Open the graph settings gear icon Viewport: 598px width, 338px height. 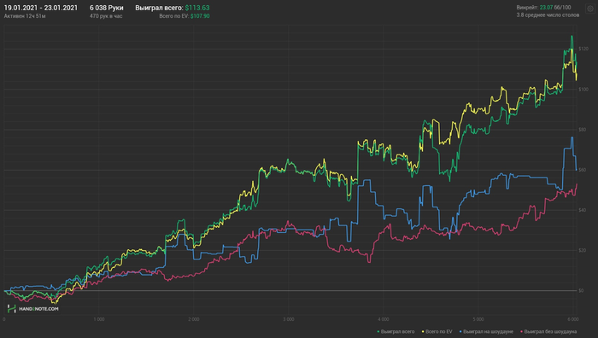(590, 9)
